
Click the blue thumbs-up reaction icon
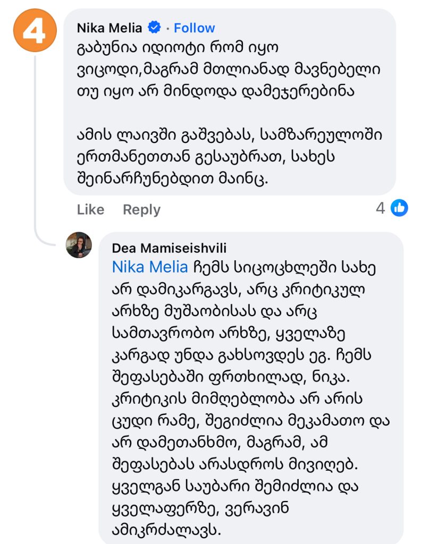399,208
